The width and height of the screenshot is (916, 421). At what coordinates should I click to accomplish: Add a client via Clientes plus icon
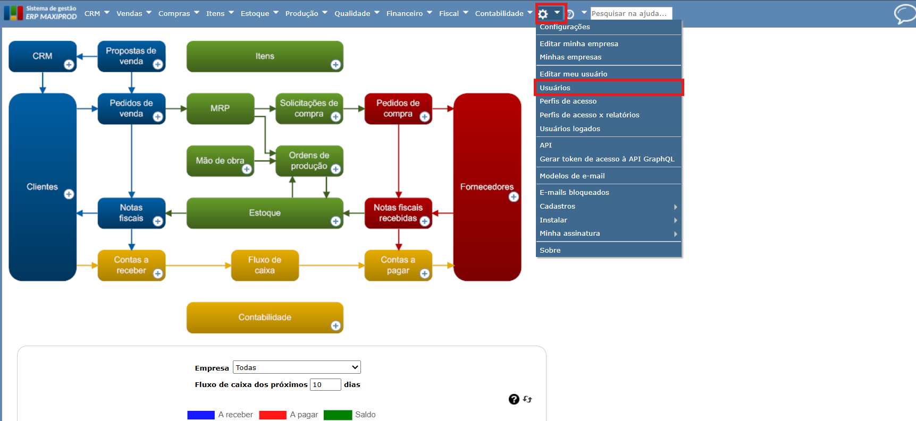(69, 194)
